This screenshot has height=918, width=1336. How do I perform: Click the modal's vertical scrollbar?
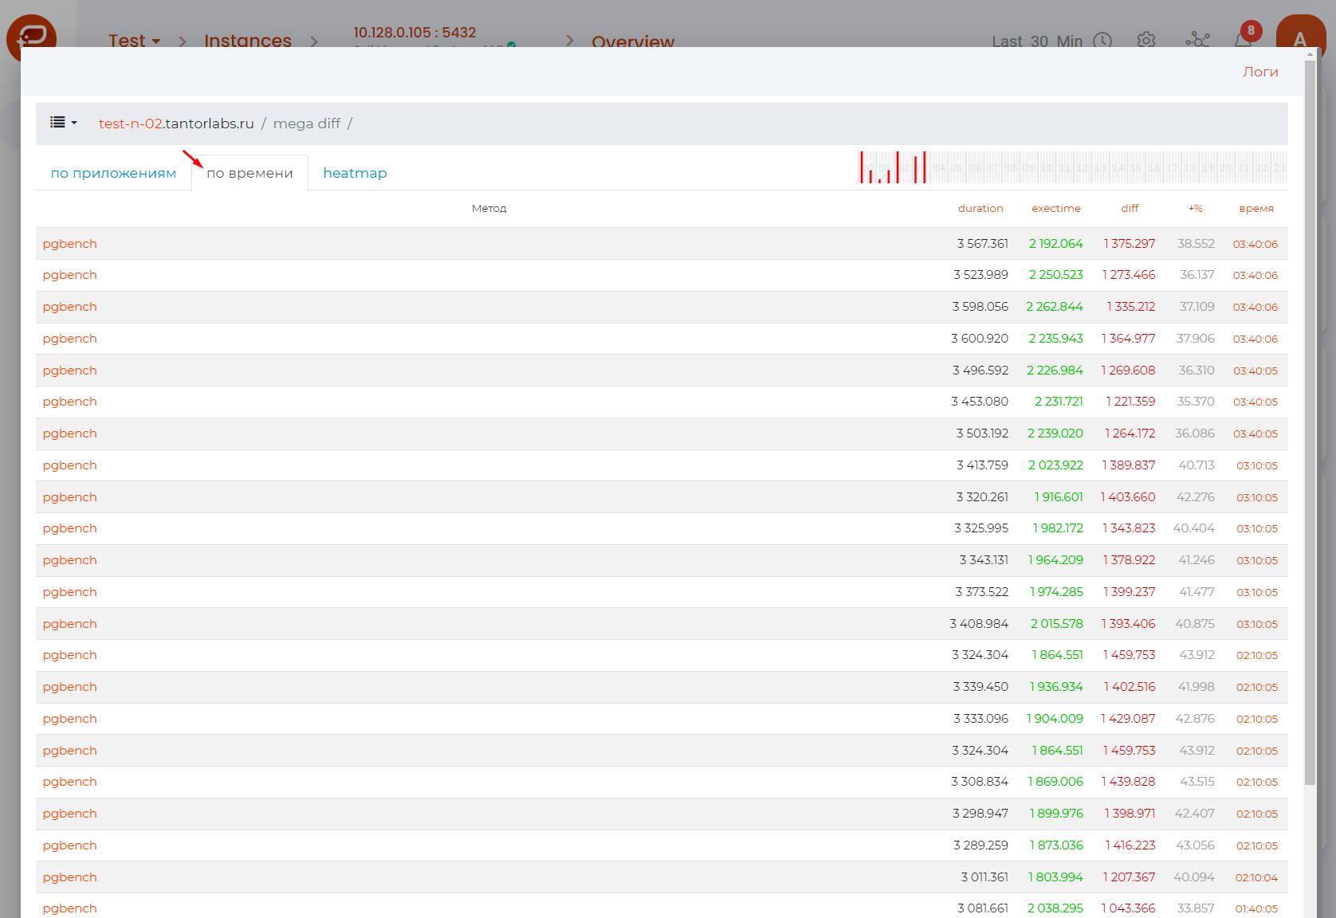point(1310,422)
